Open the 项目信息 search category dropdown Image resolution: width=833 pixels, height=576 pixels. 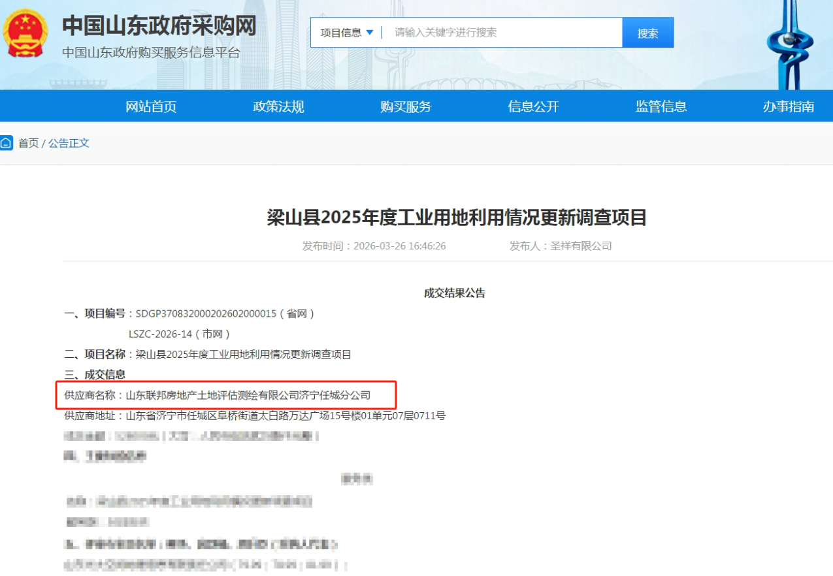347,33
